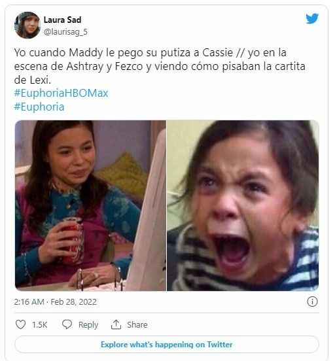
Task: Open the Laura Sad display name
Action: [x=62, y=20]
